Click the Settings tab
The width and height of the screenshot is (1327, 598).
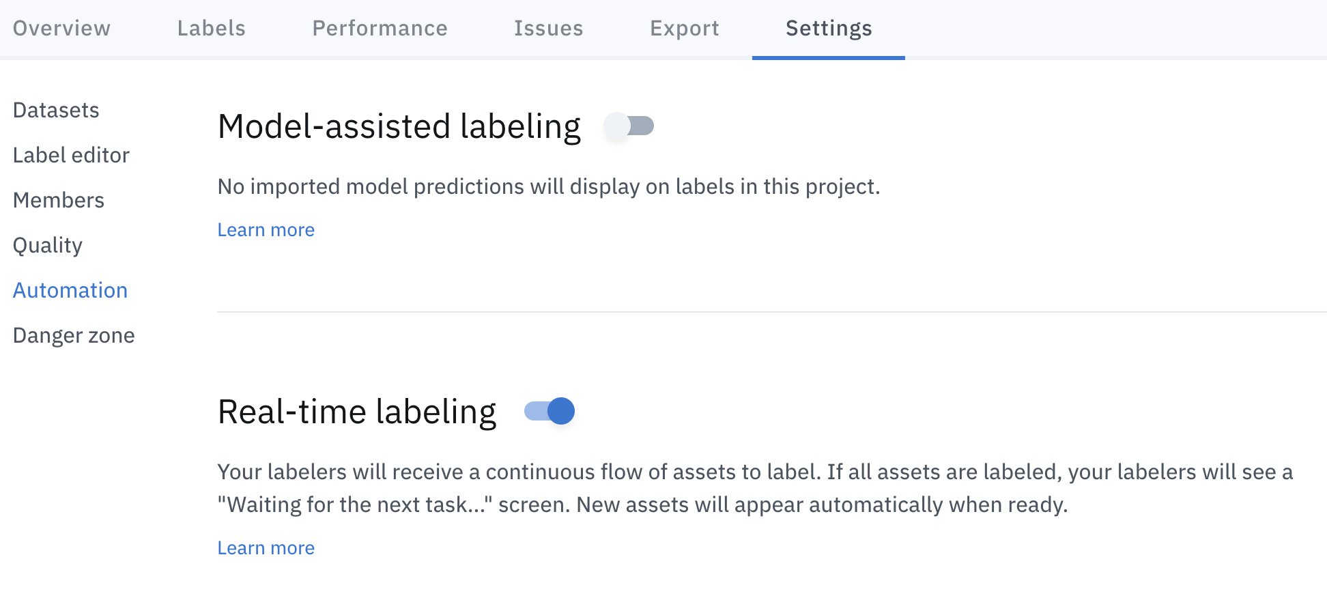click(x=828, y=28)
